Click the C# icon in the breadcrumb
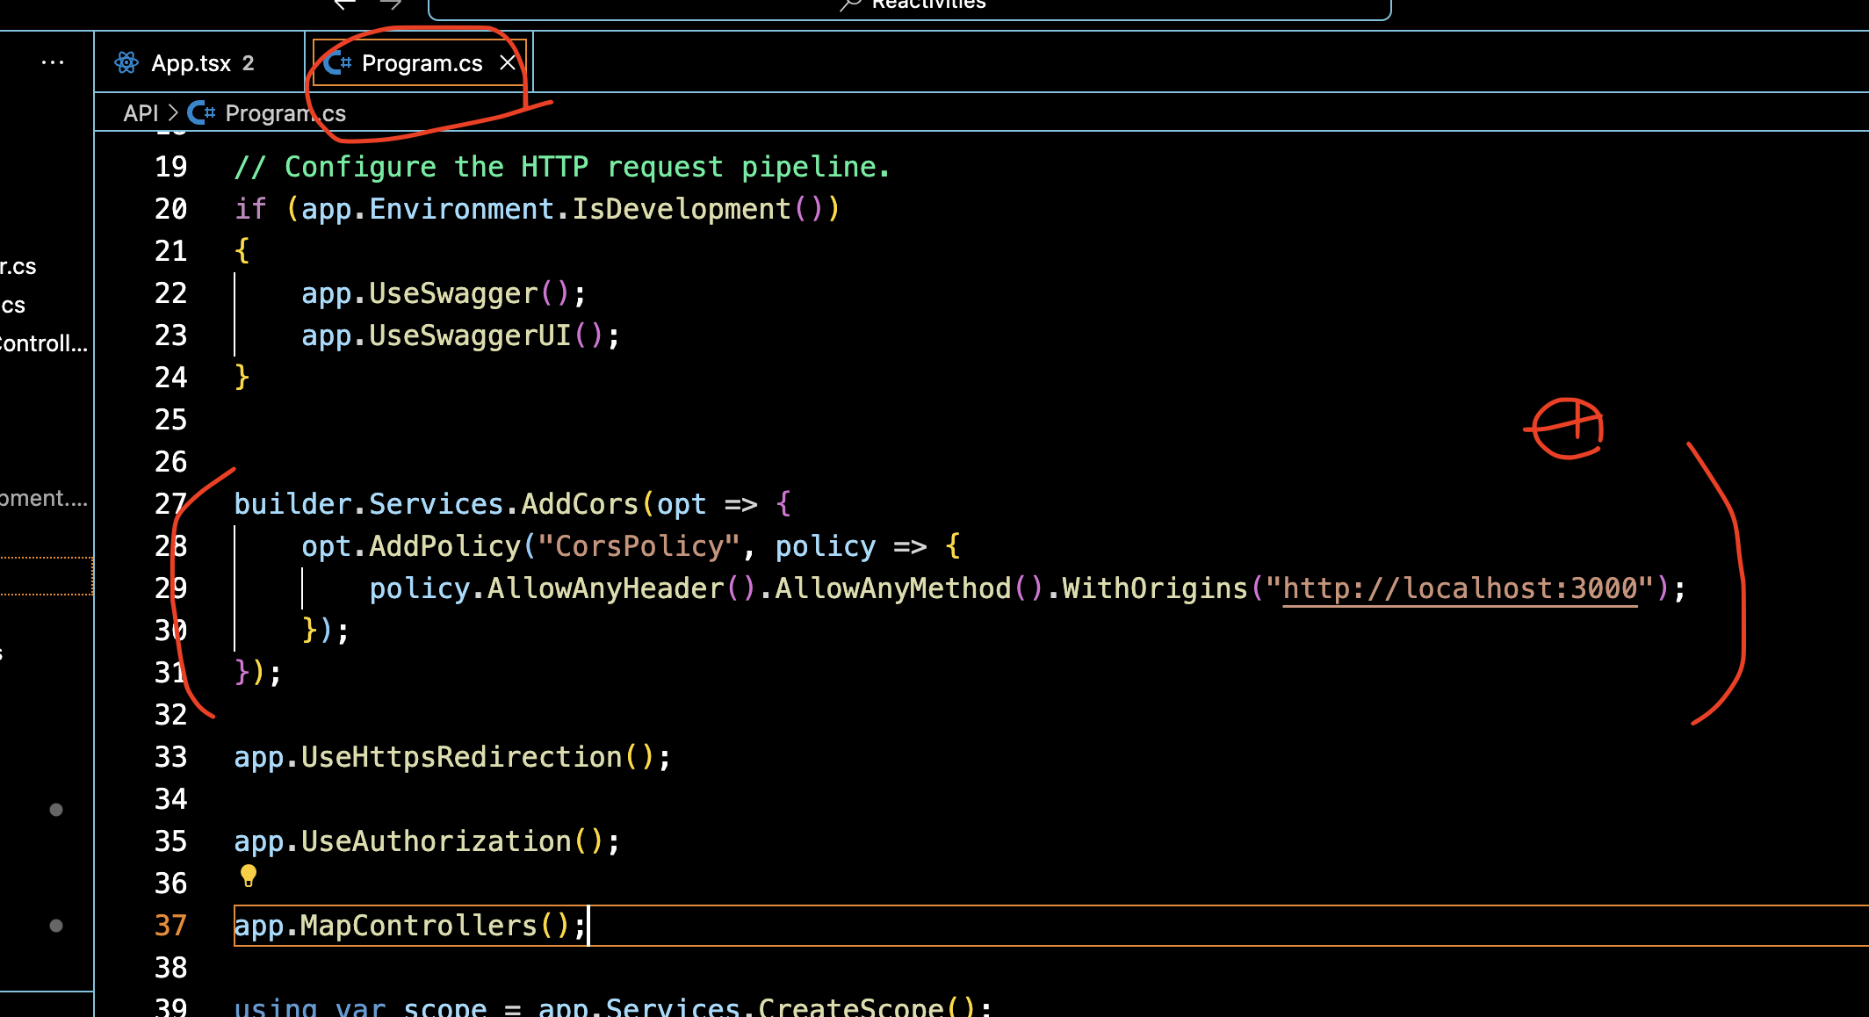 [x=201, y=113]
